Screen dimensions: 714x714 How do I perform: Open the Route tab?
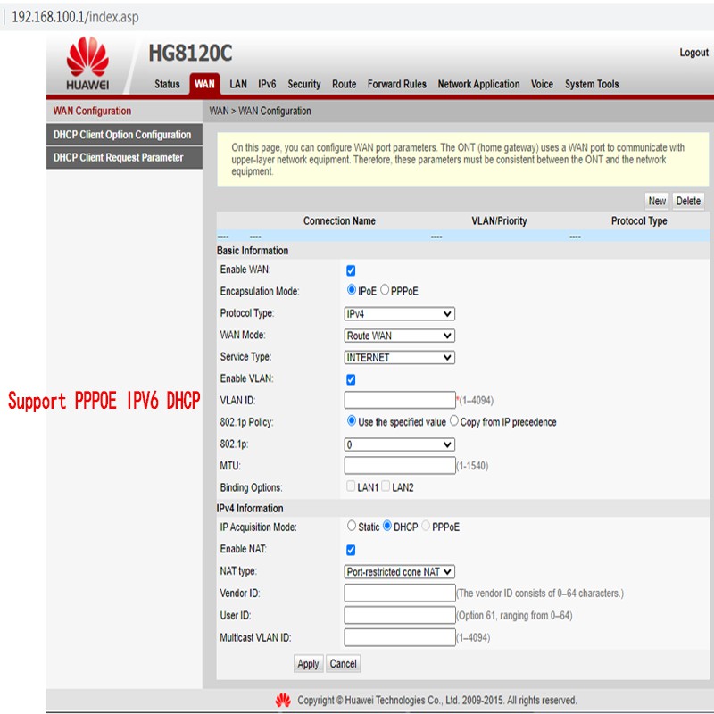[x=344, y=84]
